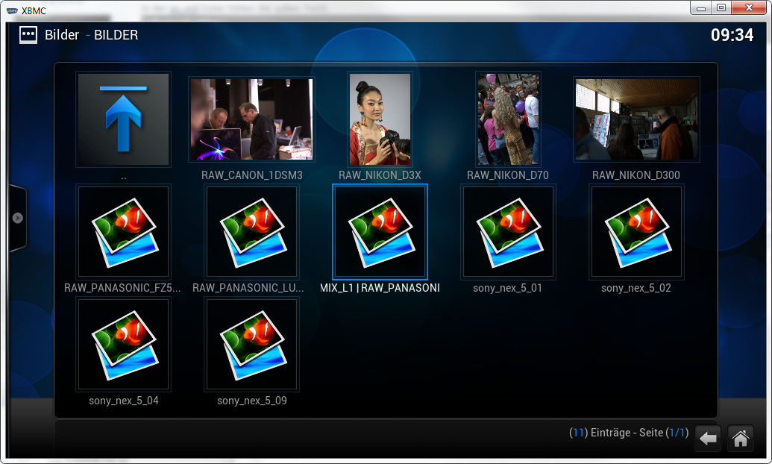Click the Bilder - BILDER heading
The image size is (772, 464).
click(x=92, y=35)
